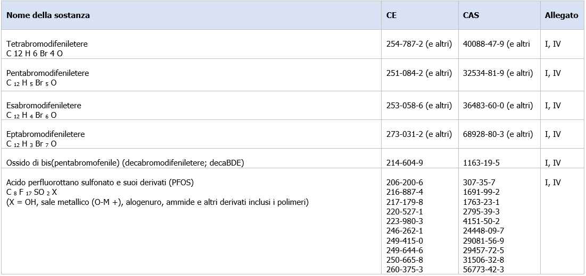Screen dimensions: 586x276
Task: Click the 'Nome della sostanza' column header
Action: (48, 15)
